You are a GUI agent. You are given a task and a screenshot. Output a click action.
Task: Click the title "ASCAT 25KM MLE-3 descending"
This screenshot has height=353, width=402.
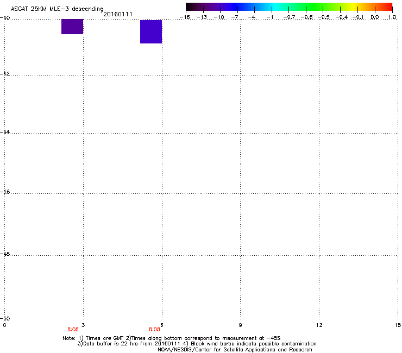click(57, 9)
